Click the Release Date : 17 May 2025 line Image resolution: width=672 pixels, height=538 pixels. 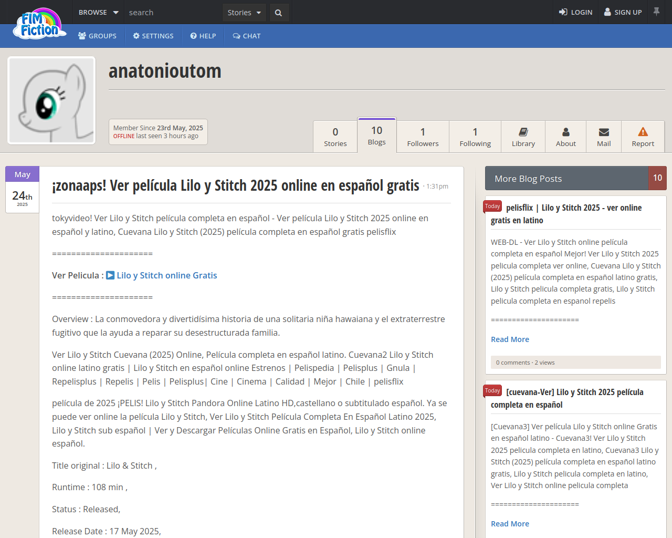coord(107,532)
